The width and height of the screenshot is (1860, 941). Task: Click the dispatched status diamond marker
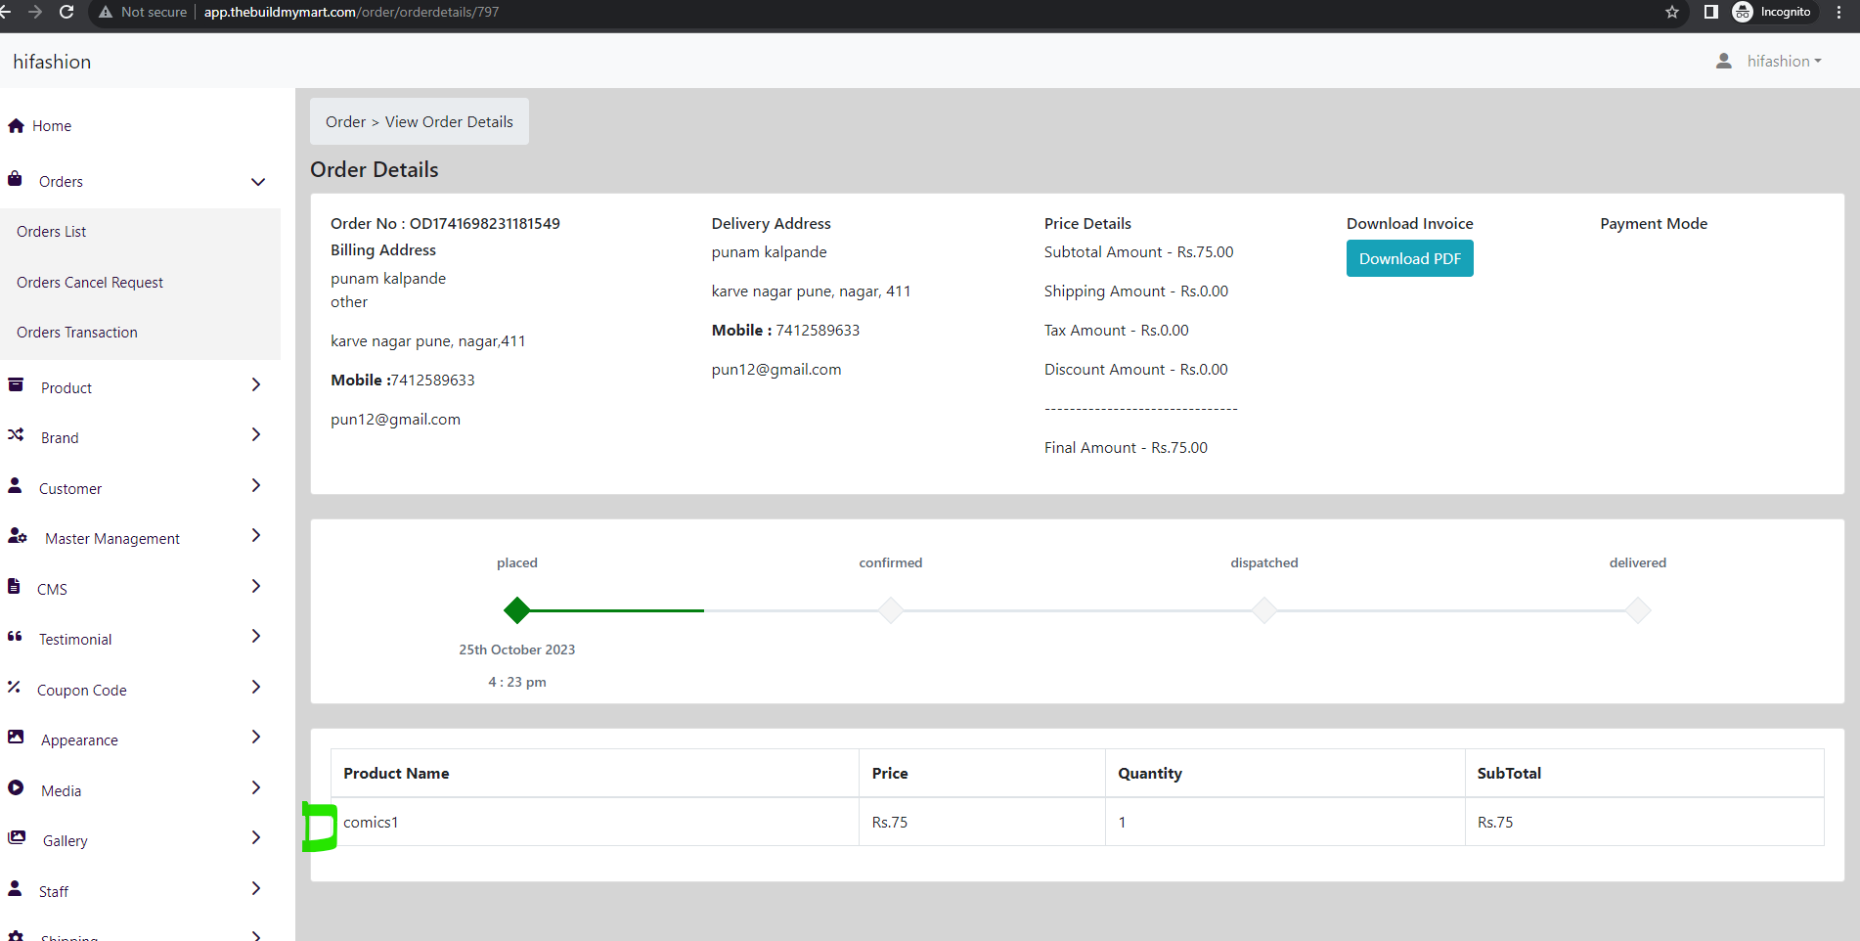pos(1264,610)
